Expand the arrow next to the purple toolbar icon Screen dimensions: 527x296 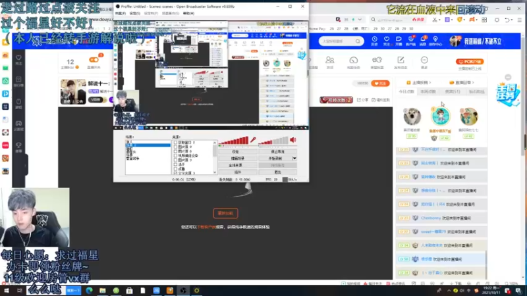tap(452, 20)
